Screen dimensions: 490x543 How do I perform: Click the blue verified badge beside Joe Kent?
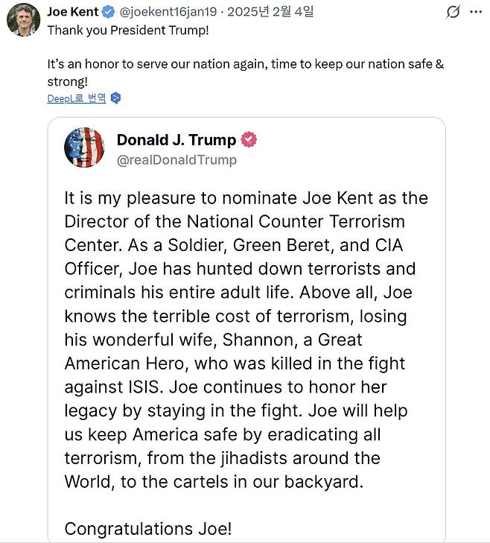(107, 12)
